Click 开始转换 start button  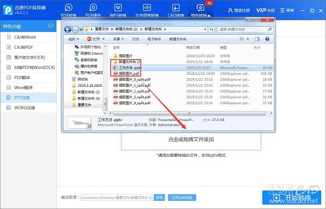pyautogui.click(x=292, y=198)
